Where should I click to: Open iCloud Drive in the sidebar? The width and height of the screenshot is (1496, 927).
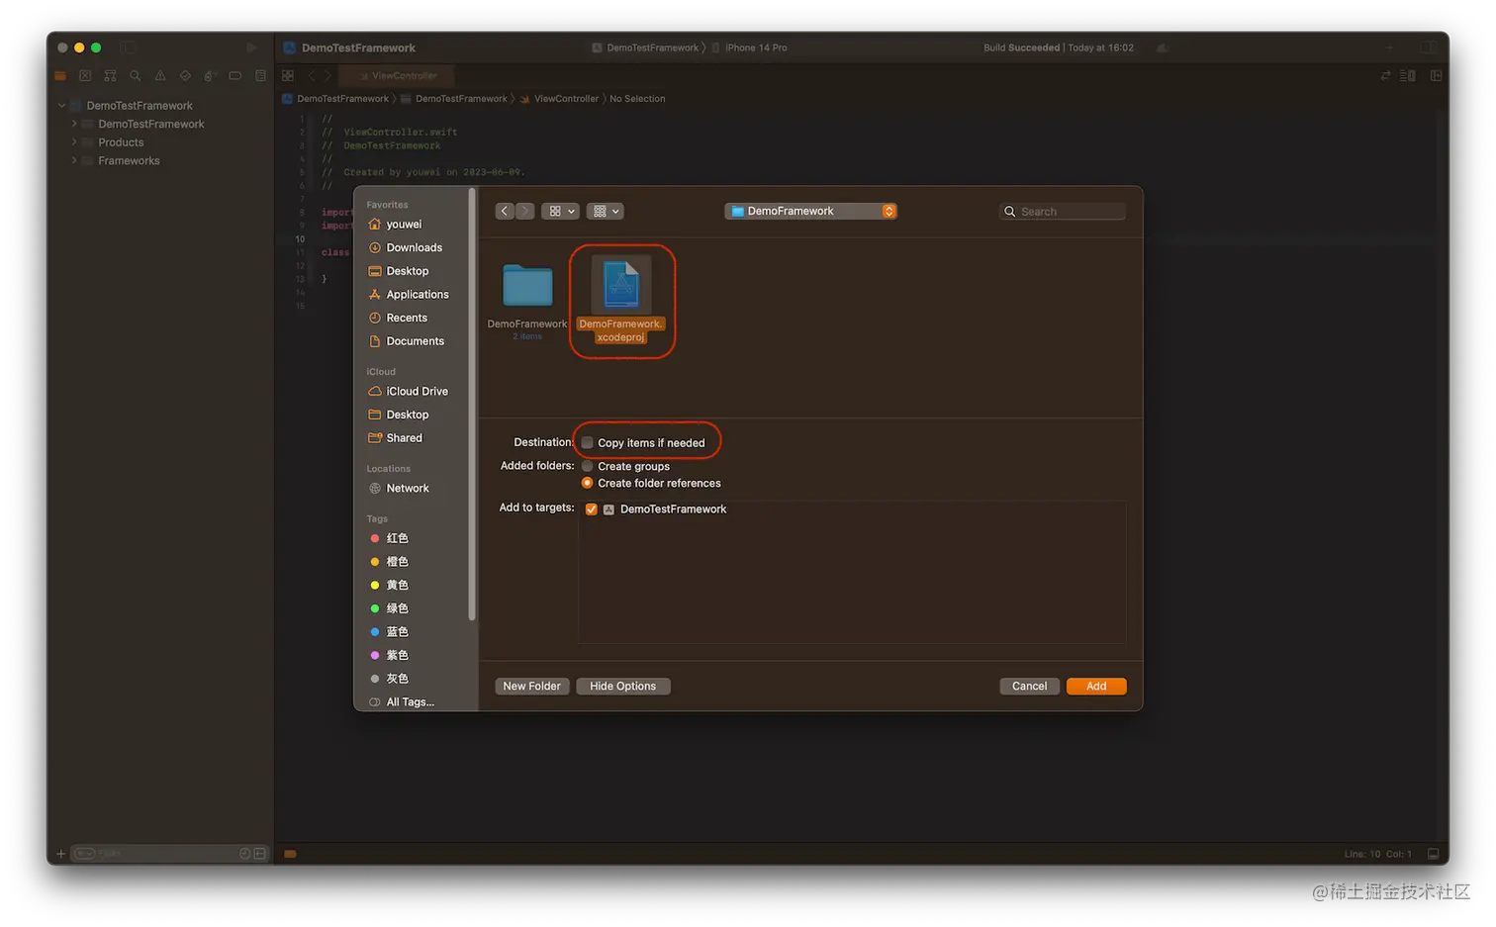coord(415,391)
